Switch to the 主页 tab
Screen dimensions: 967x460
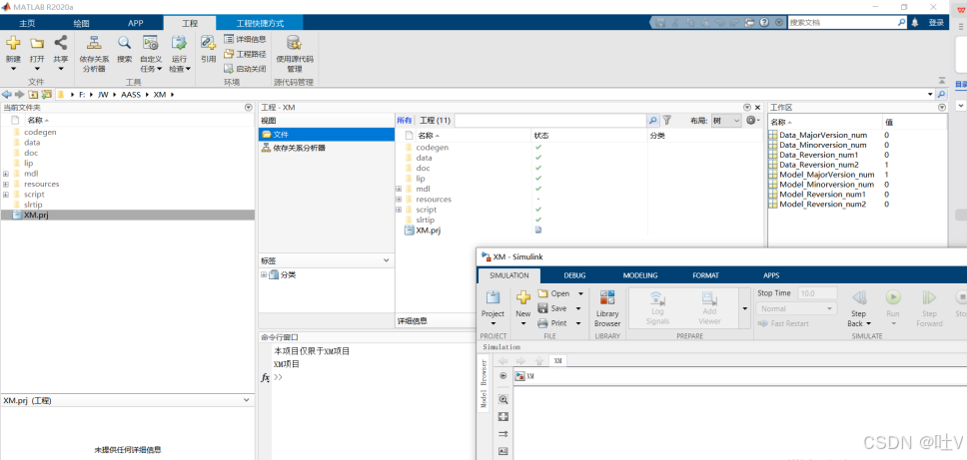click(27, 23)
